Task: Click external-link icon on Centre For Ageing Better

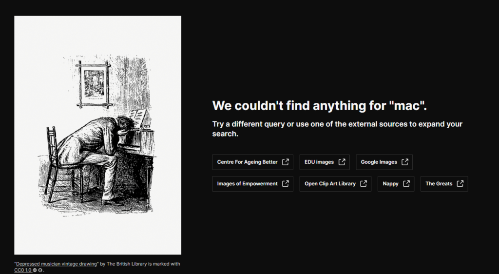Action: [x=286, y=162]
